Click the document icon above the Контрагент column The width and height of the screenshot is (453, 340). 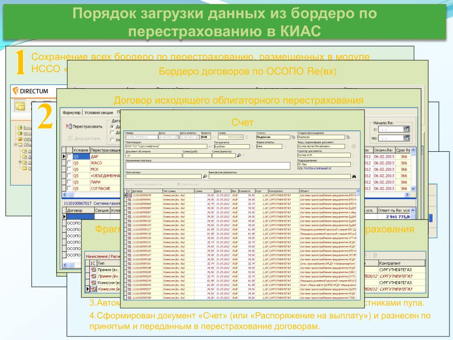(x=375, y=255)
